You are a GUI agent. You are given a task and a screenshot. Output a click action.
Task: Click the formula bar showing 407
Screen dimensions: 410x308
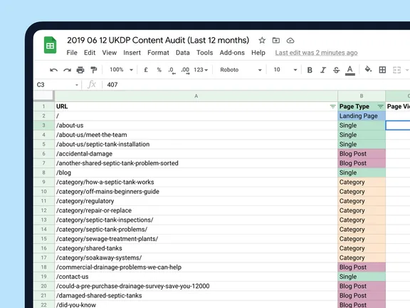tap(256, 85)
